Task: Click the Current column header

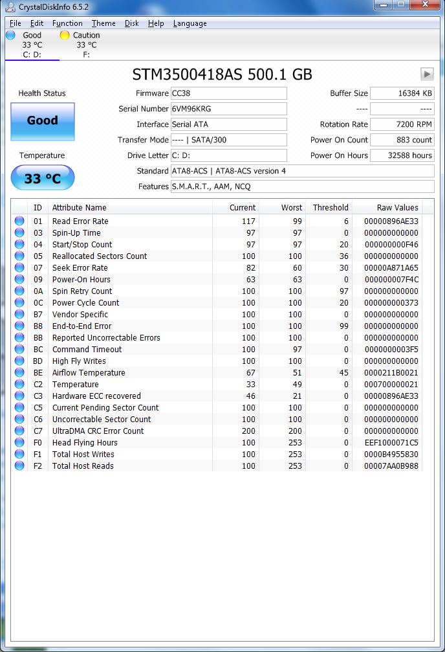Action: coord(235,207)
